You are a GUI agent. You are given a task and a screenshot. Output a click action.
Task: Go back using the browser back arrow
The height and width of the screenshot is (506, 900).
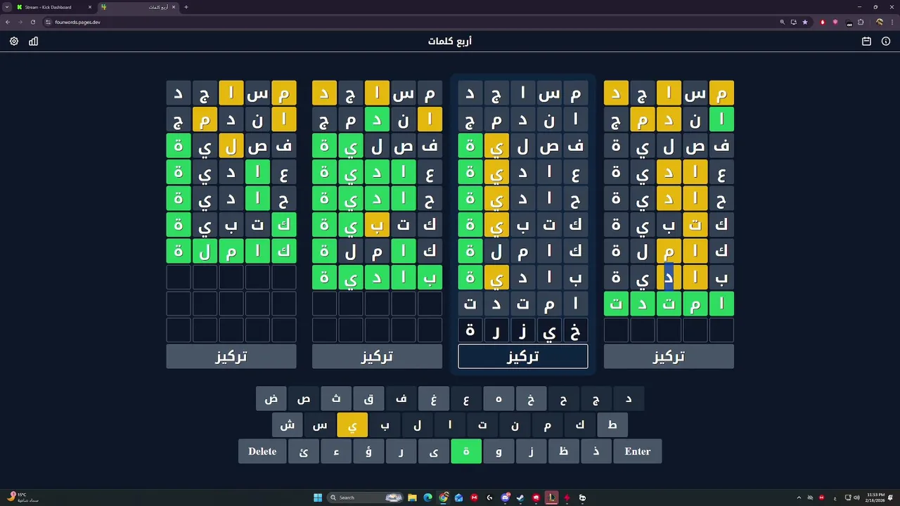pos(8,22)
